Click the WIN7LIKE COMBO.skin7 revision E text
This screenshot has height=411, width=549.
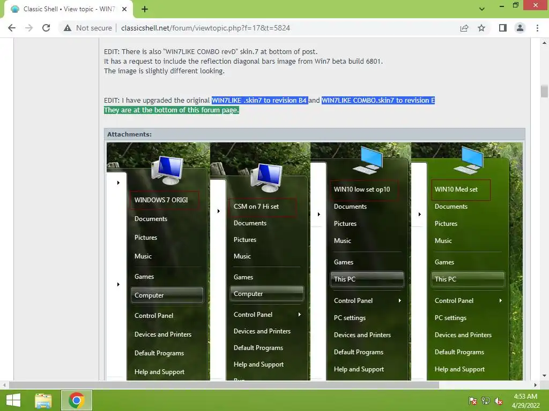[x=378, y=100]
